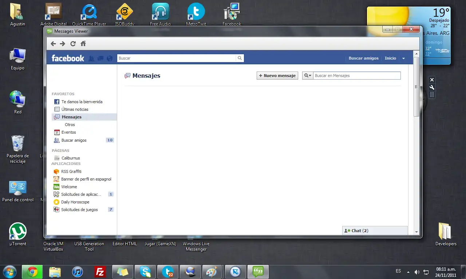Go forward with the right arrow button

pyautogui.click(x=63, y=44)
